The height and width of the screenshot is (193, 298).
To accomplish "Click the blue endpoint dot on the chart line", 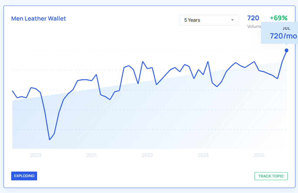I will (287, 50).
